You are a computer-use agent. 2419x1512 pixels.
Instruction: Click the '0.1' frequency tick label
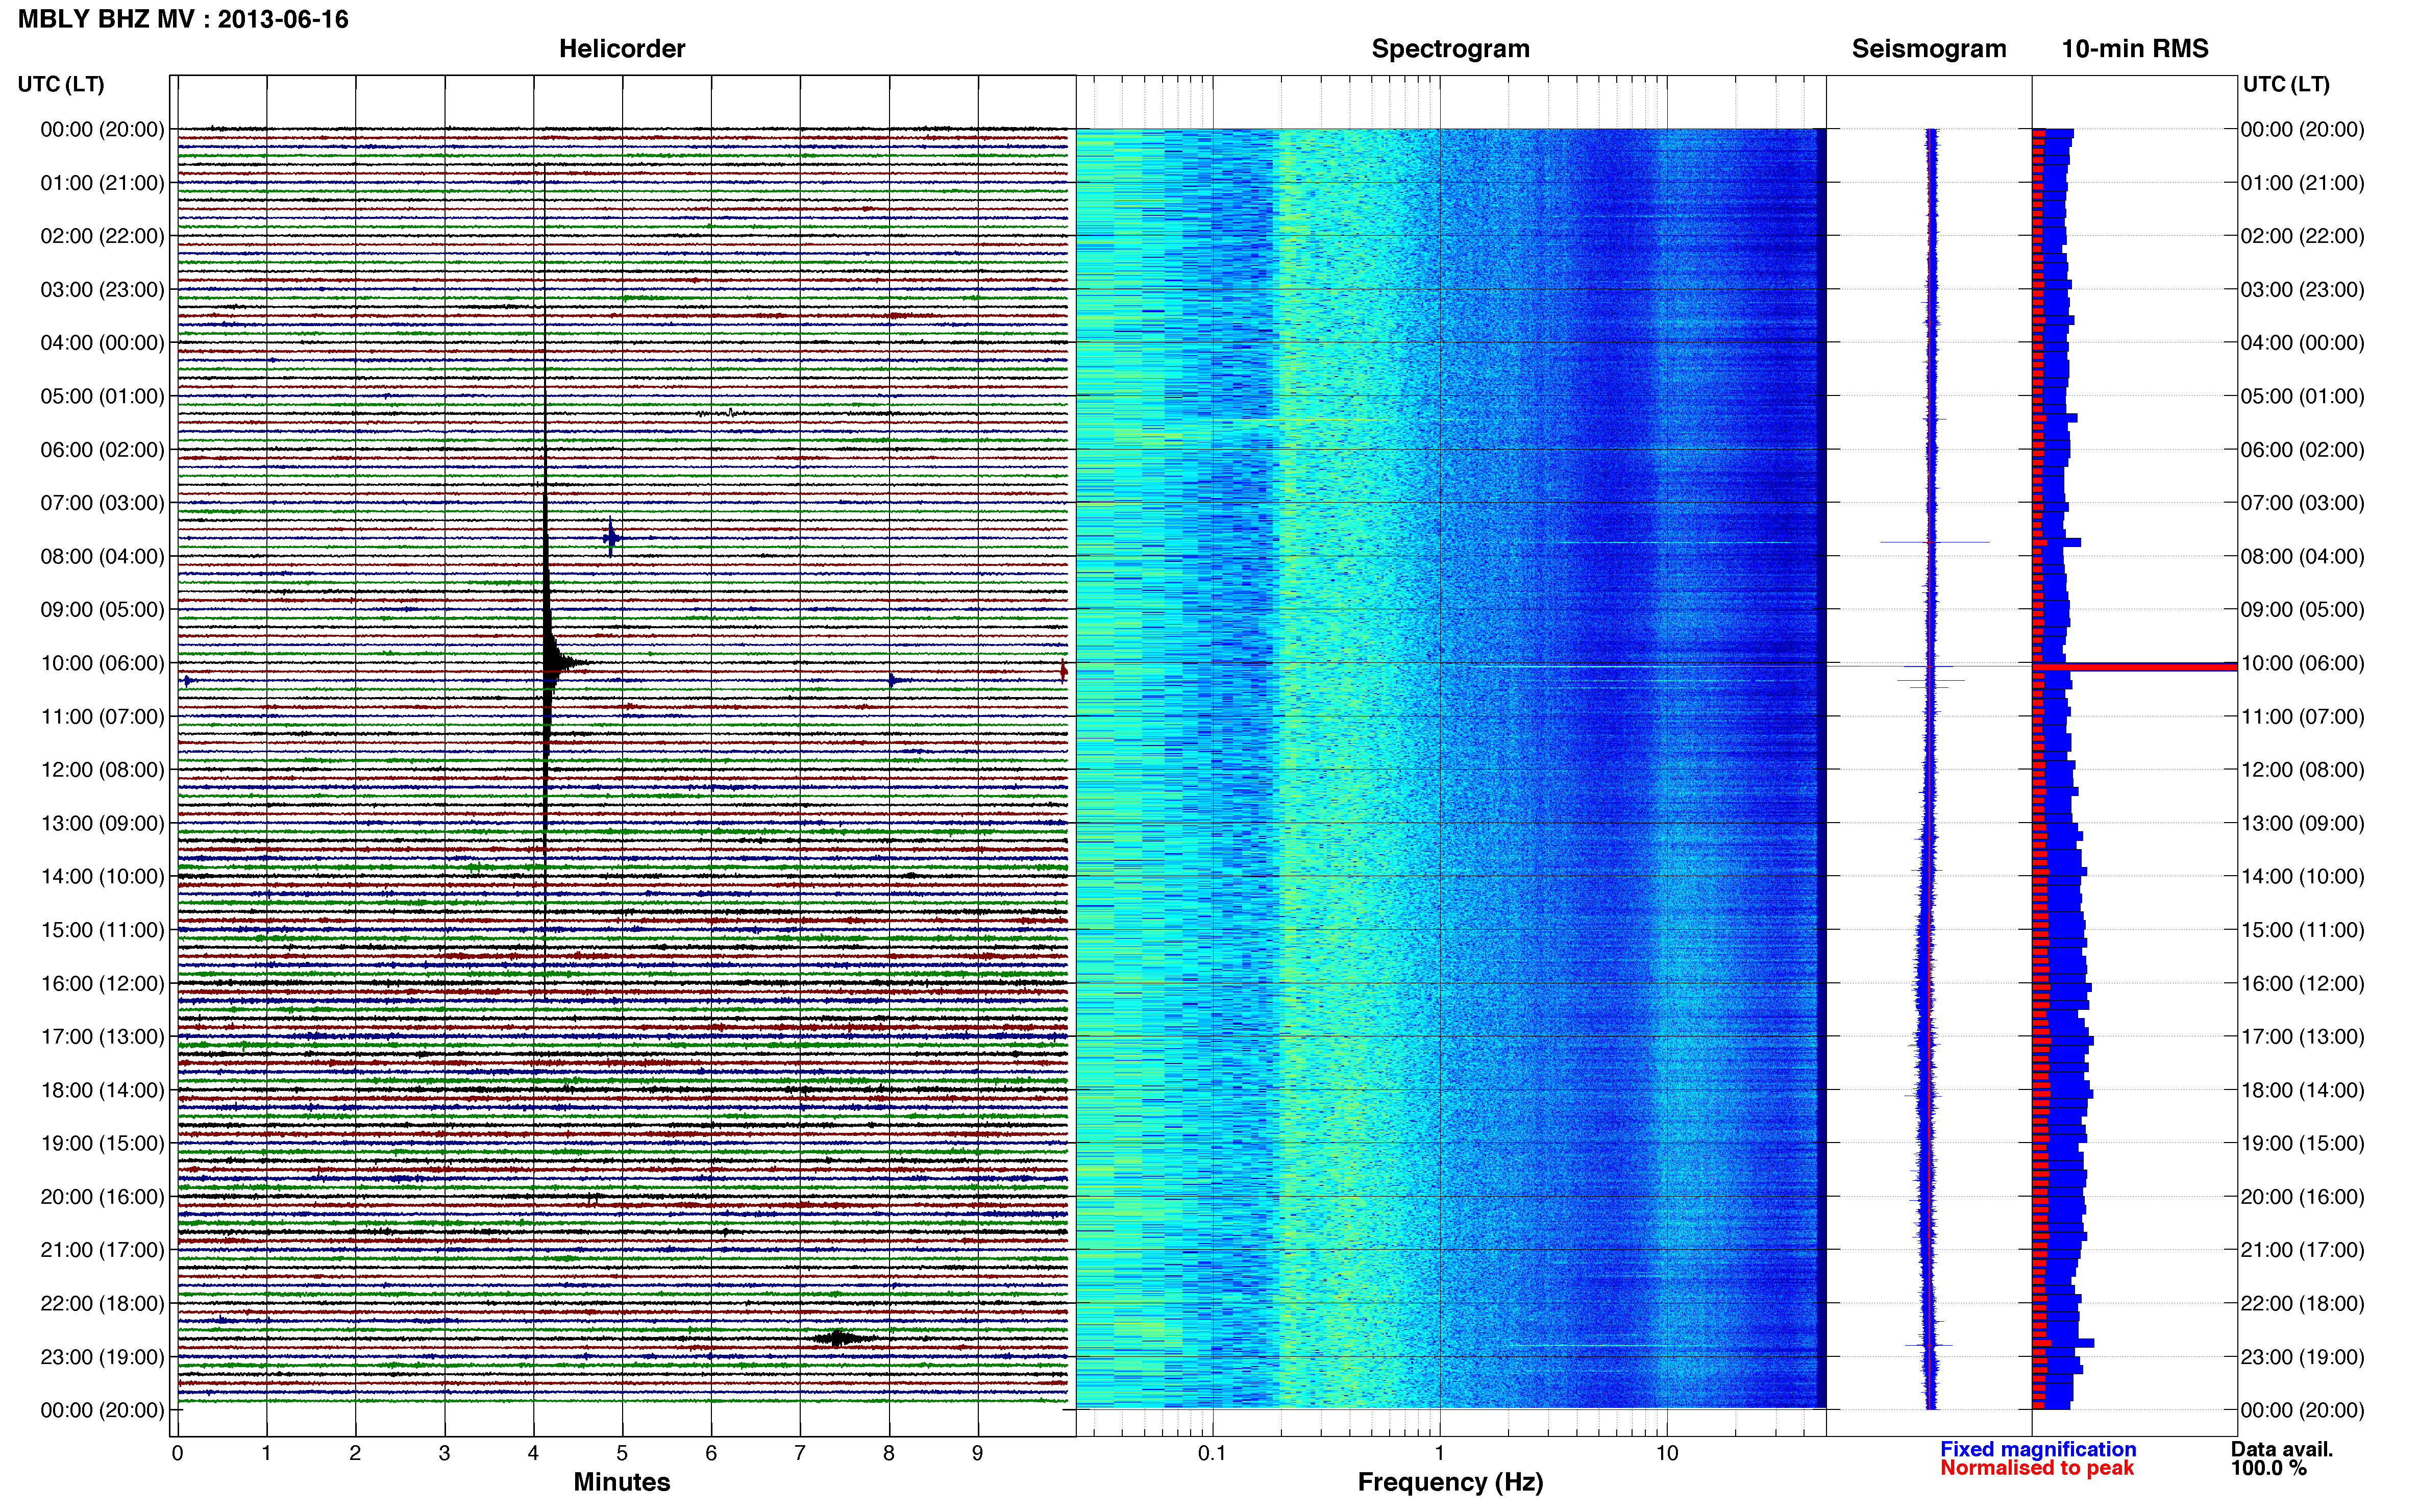[x=1212, y=1453]
